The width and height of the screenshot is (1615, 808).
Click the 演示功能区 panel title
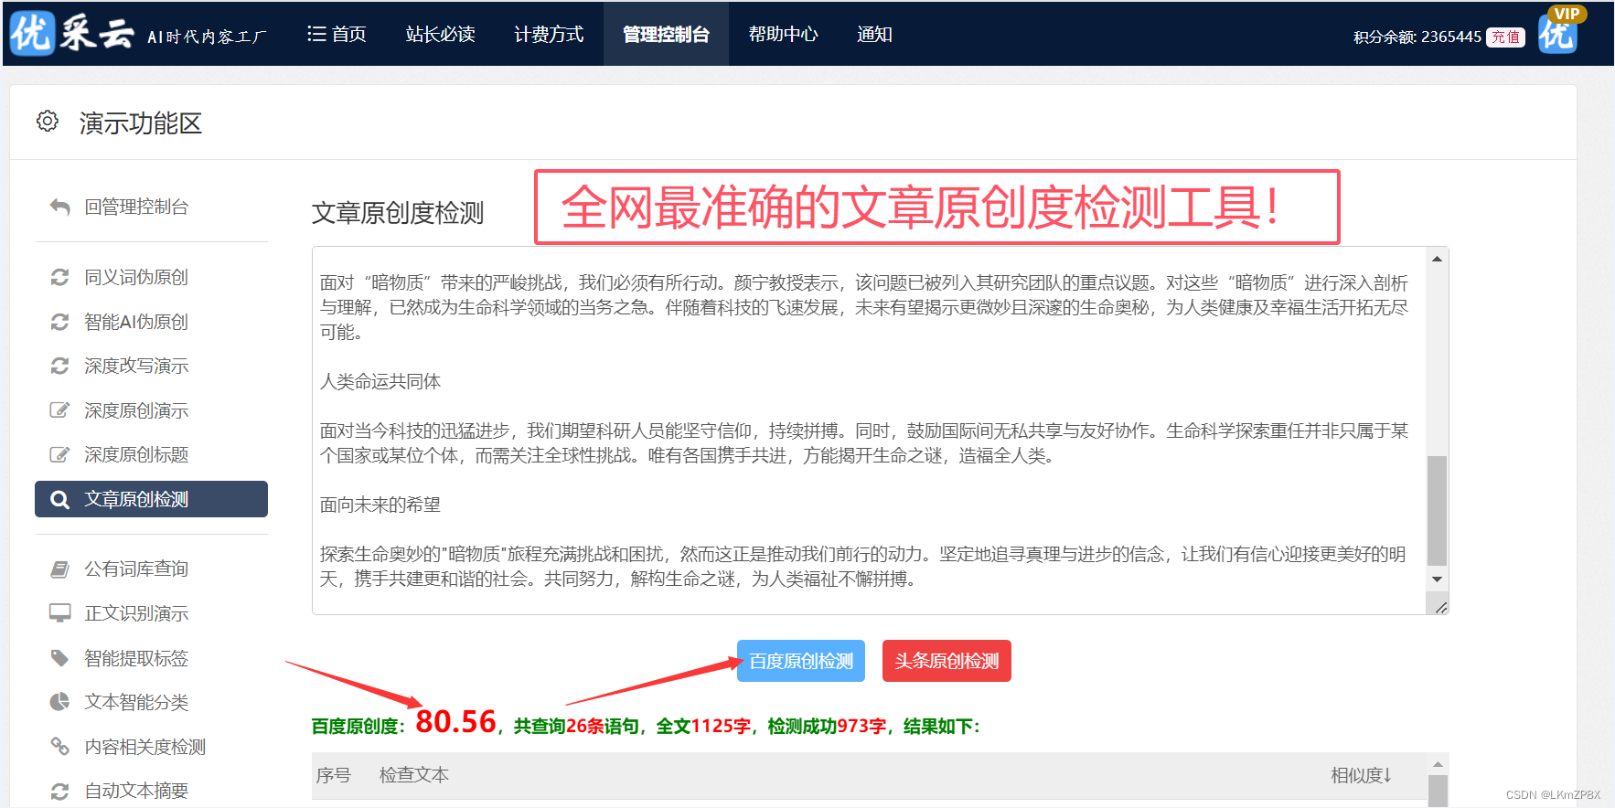tap(141, 123)
